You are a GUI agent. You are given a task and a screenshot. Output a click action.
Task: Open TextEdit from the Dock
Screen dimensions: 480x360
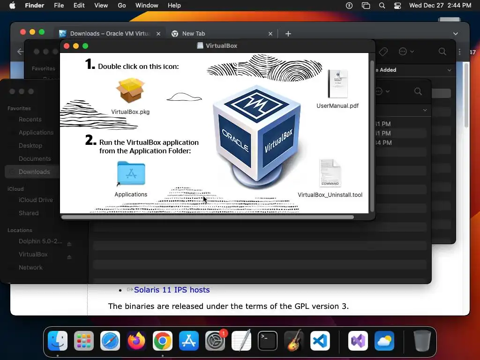tap(241, 341)
